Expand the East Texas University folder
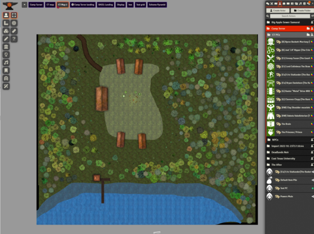The height and width of the screenshot is (234, 314). click(x=290, y=158)
